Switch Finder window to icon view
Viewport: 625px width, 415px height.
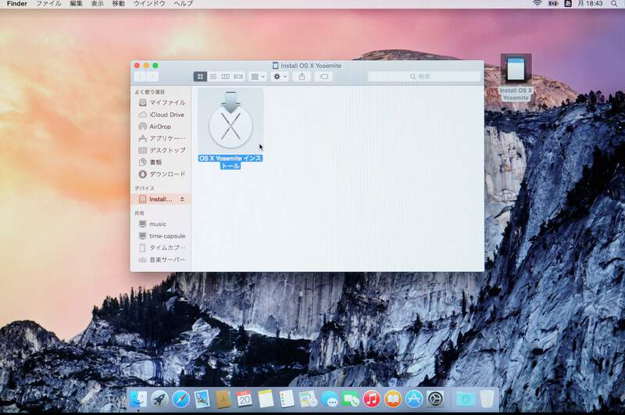click(200, 76)
